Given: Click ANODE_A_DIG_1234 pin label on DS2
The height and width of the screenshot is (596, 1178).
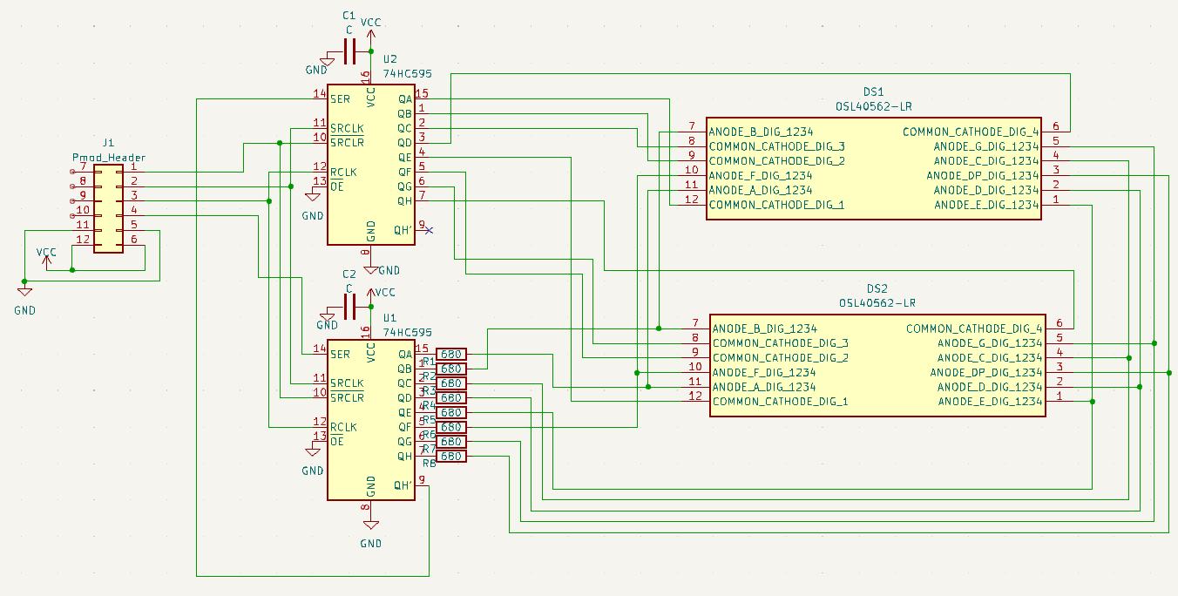Looking at the screenshot, I should 764,387.
